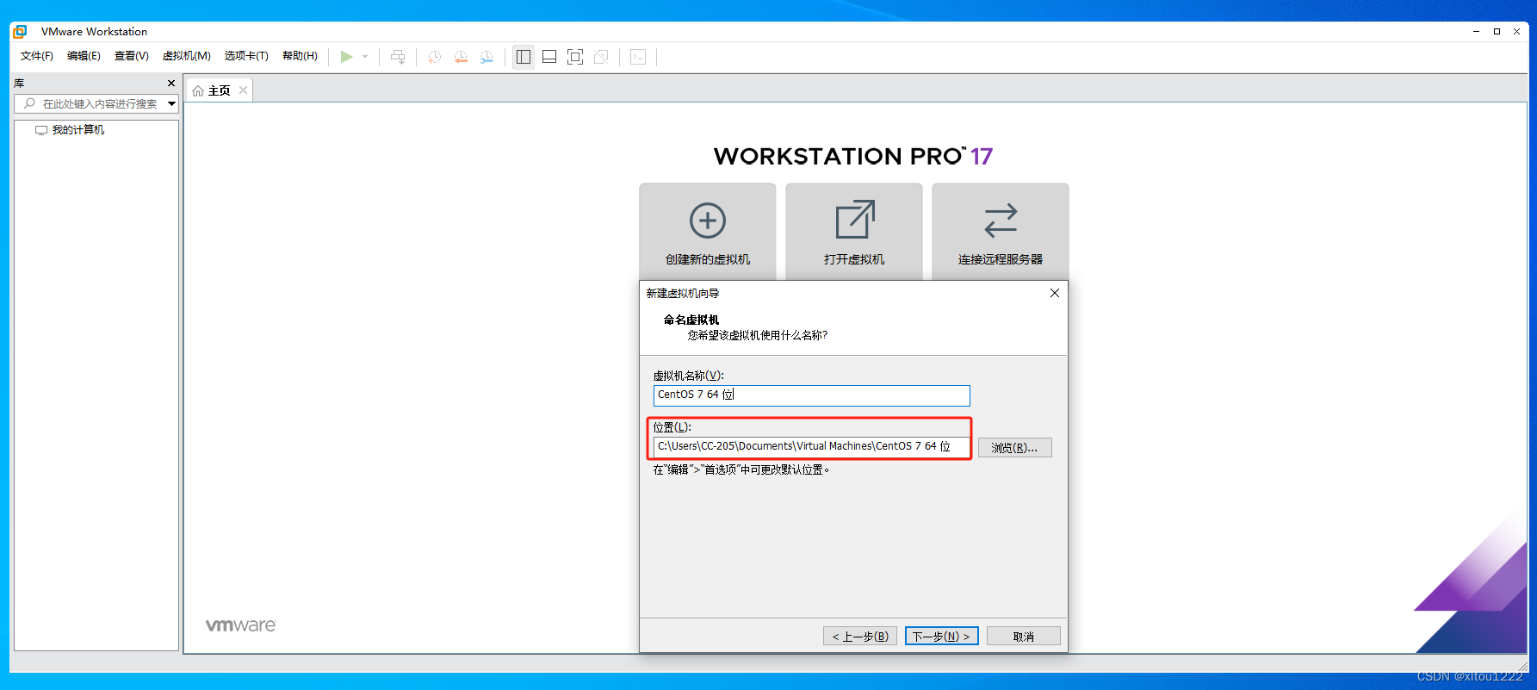Click the revert to snapshot icon

point(461,57)
